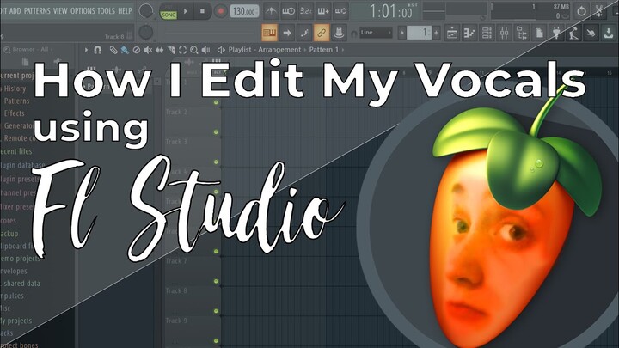Toggle the 3.2.1 countdown before recording

(x=305, y=11)
